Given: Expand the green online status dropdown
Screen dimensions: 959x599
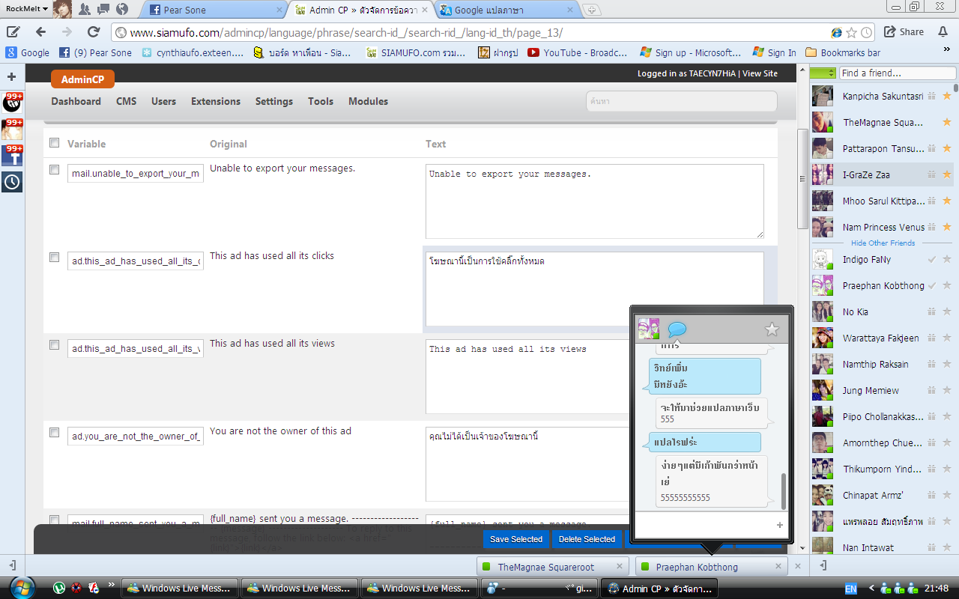Looking at the screenshot, I should [823, 73].
